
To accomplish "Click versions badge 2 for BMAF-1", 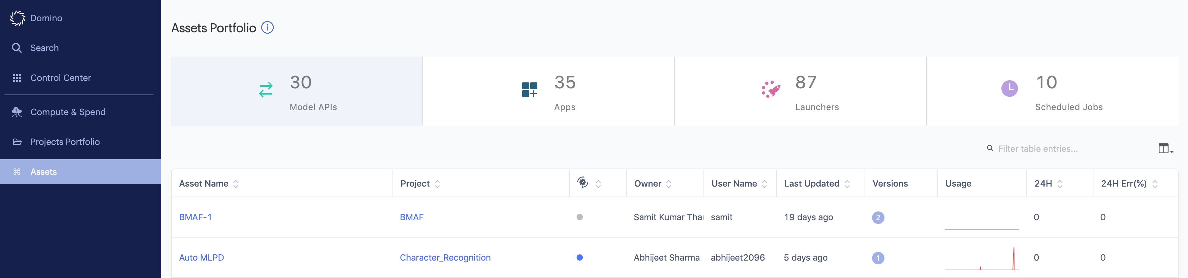I will coord(878,218).
